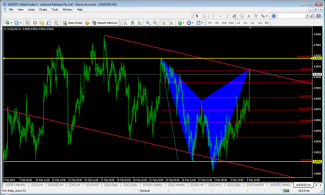The width and height of the screenshot is (325, 195).
Task: Switch timeframe to M1
Action: tap(210, 23)
